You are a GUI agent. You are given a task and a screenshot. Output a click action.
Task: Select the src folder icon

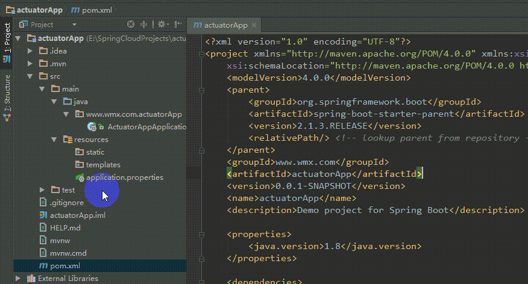point(43,76)
